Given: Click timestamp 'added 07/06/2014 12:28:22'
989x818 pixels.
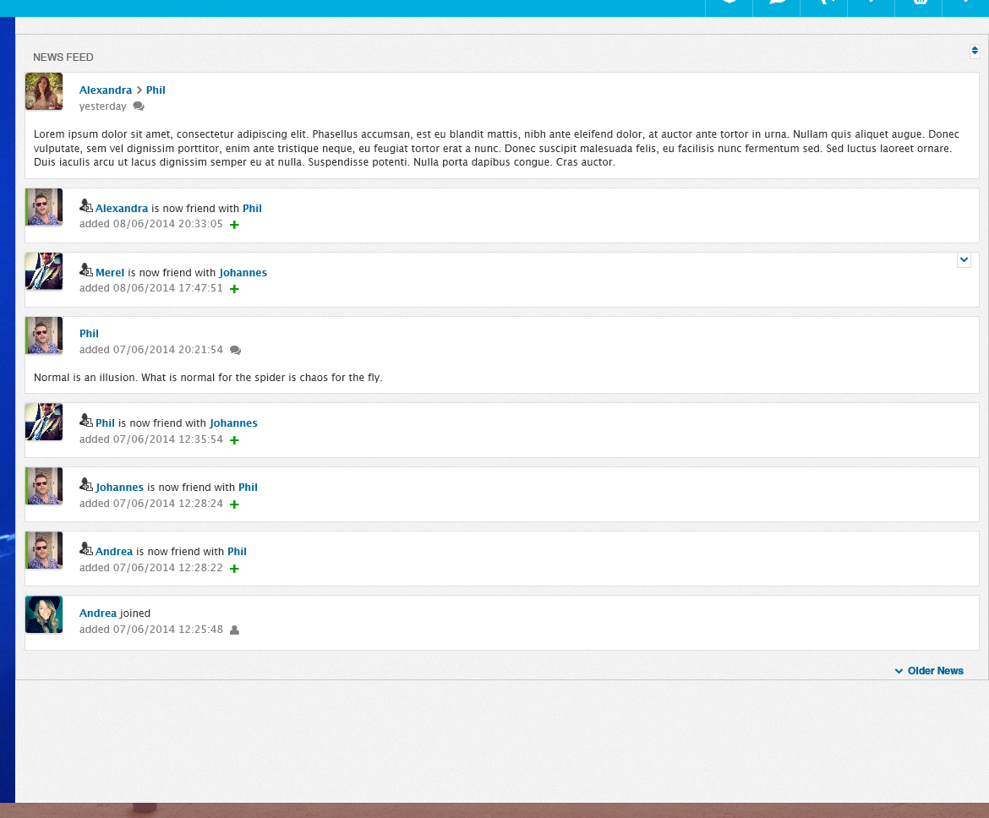Looking at the screenshot, I should click(x=150, y=568).
